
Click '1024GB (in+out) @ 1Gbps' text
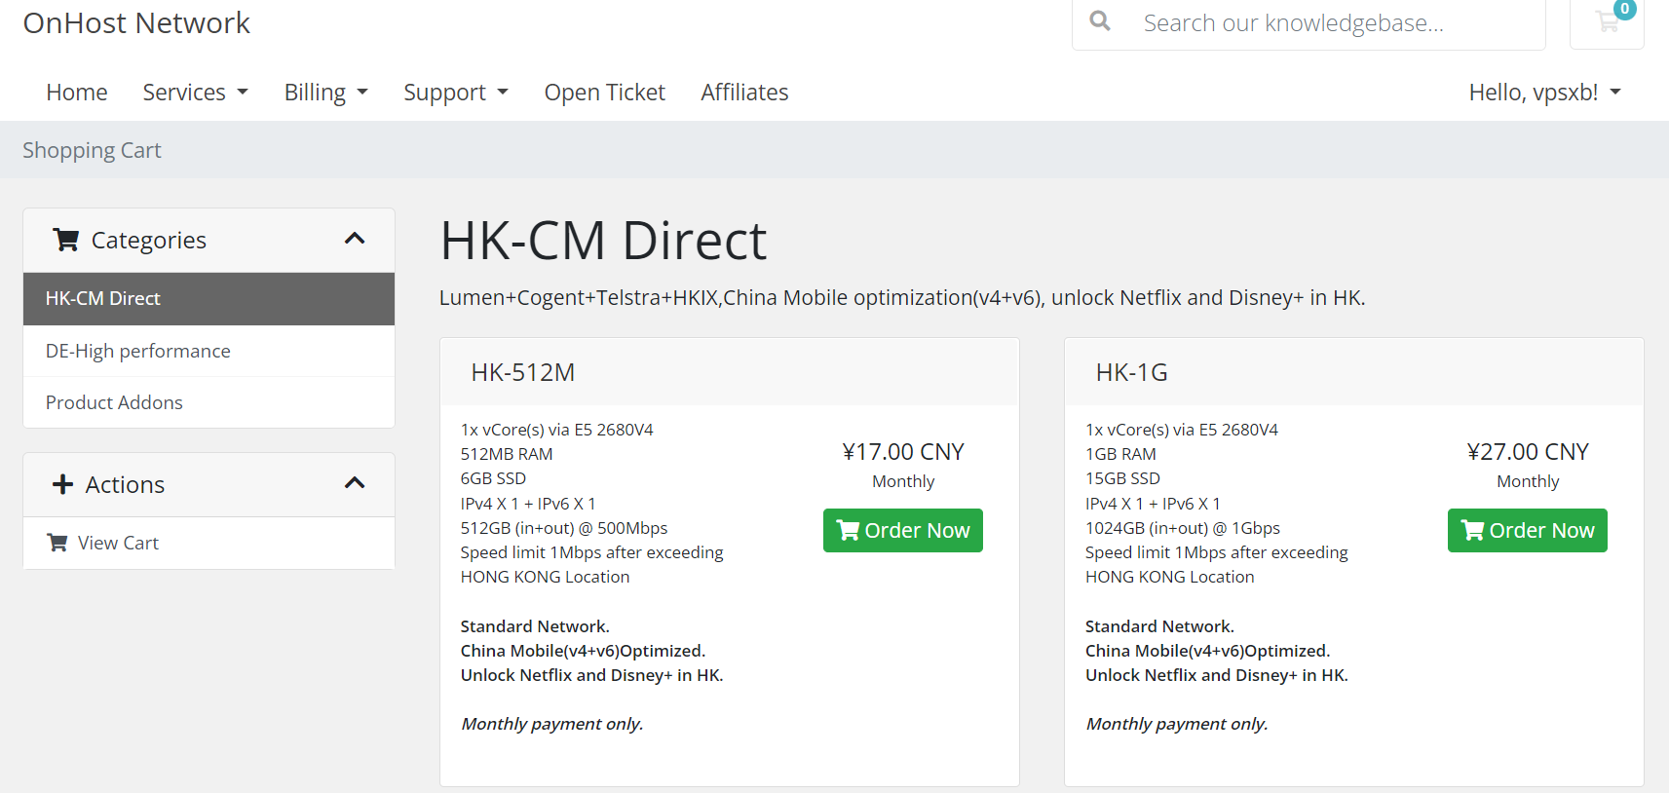pyautogui.click(x=1183, y=528)
